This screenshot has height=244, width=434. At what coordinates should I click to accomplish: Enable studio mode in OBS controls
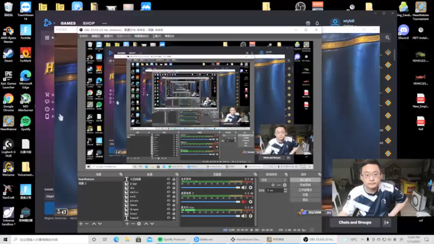305,190
